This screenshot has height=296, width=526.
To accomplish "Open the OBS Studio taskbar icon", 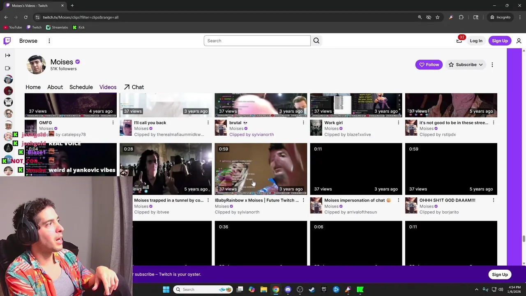I will point(300,289).
